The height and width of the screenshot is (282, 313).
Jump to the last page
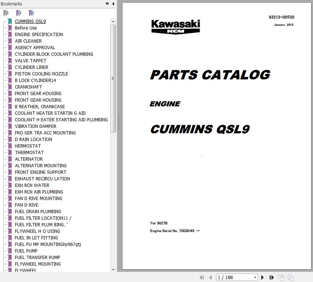[x=271, y=277]
